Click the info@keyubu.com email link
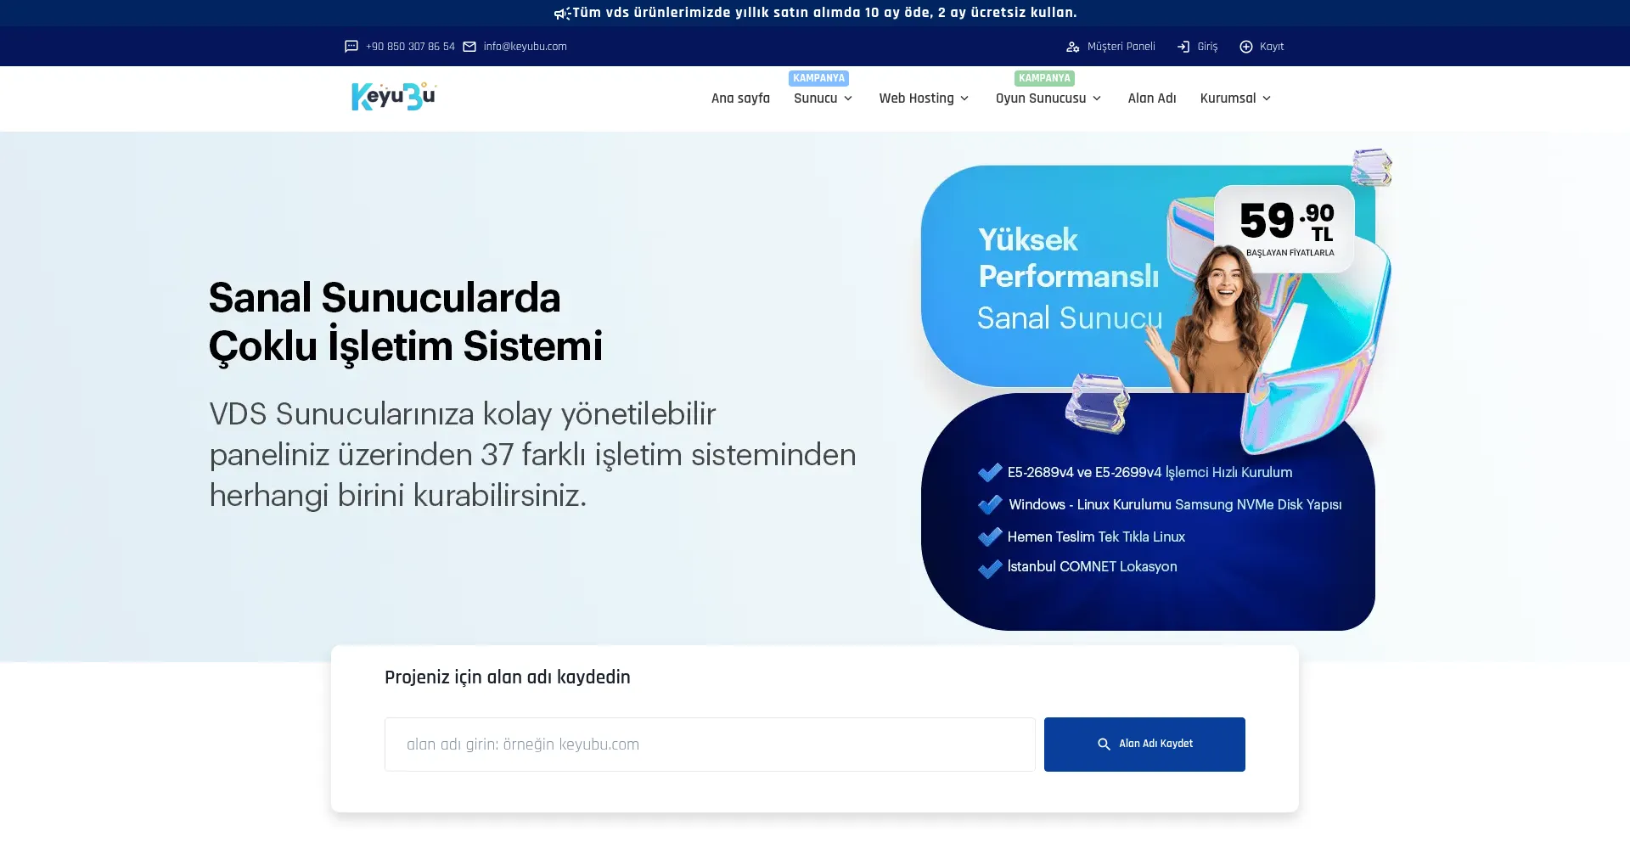 525,47
